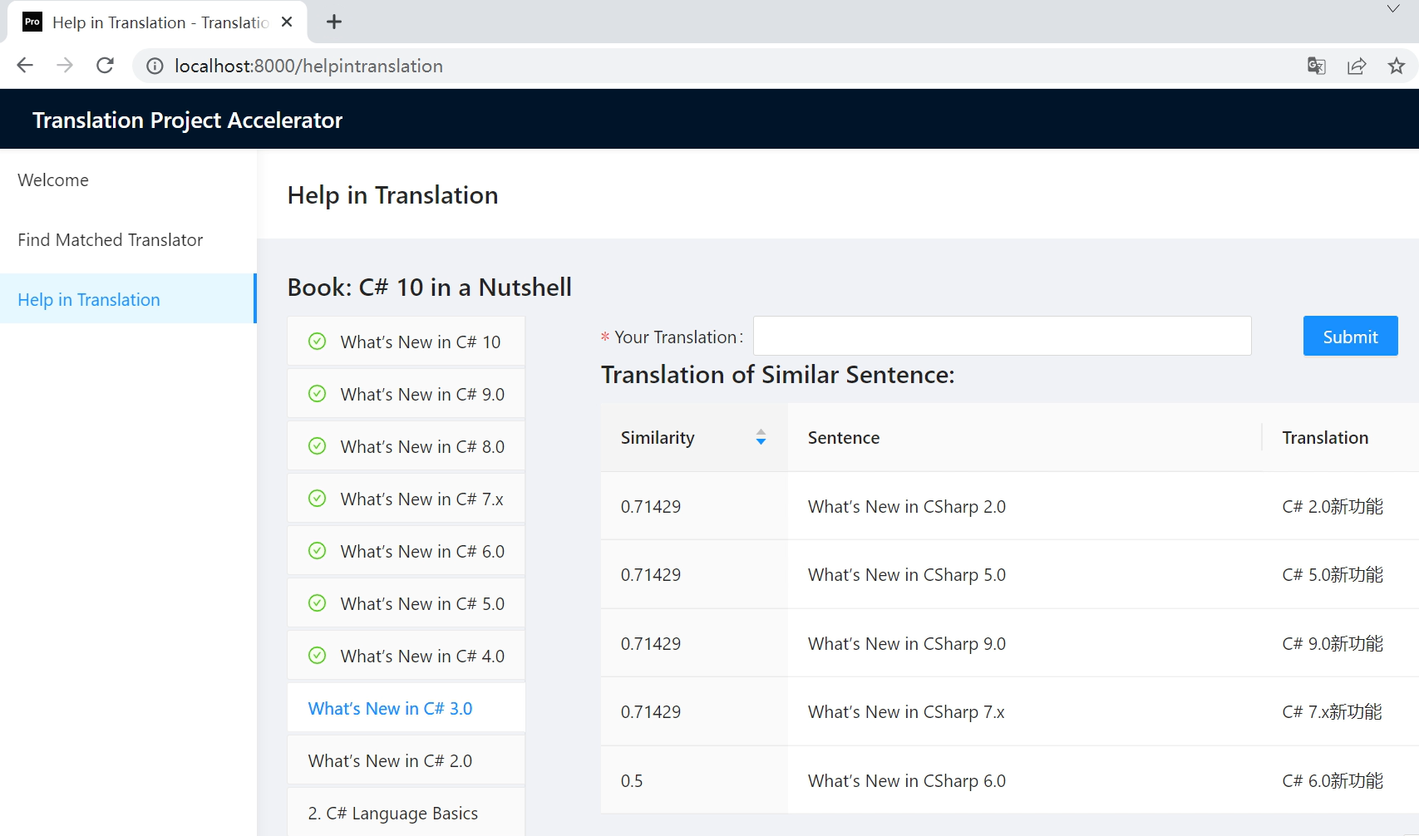Click check icon beside What's New in C# 10
The image size is (1419, 836).
[318, 342]
